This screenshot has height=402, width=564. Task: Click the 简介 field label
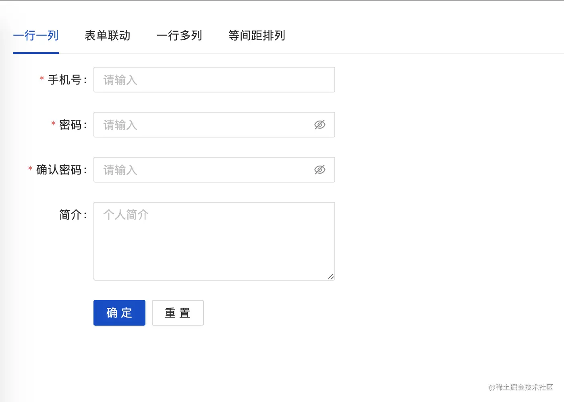point(70,214)
